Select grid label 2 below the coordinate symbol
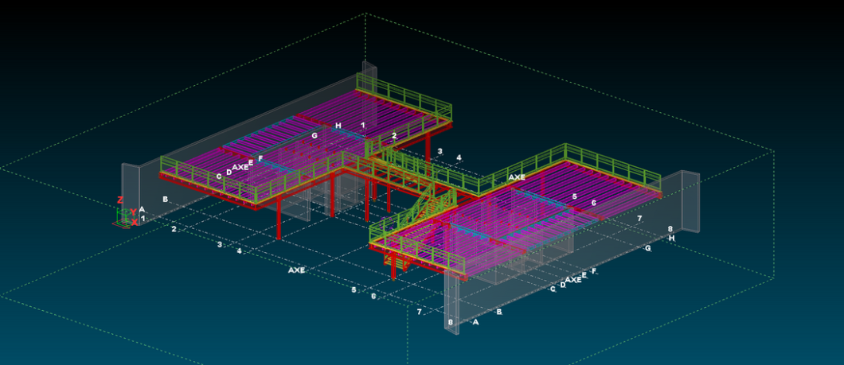Viewport: 844px width, 365px height. tap(174, 230)
